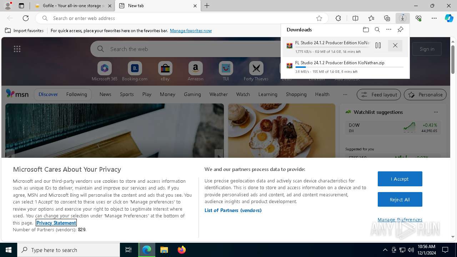
Task: Click the address bar field
Action: (x=182, y=18)
